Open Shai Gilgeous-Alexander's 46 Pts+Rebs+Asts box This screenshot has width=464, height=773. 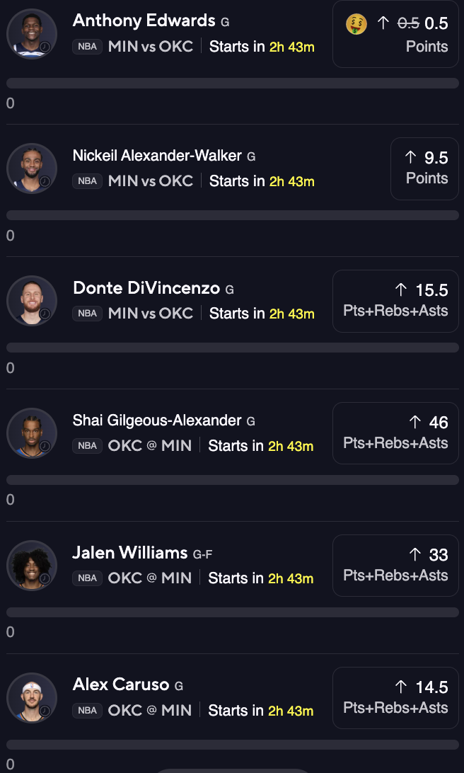(395, 433)
